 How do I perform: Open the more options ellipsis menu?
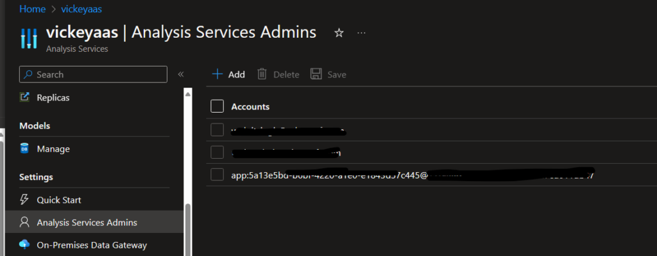click(361, 33)
